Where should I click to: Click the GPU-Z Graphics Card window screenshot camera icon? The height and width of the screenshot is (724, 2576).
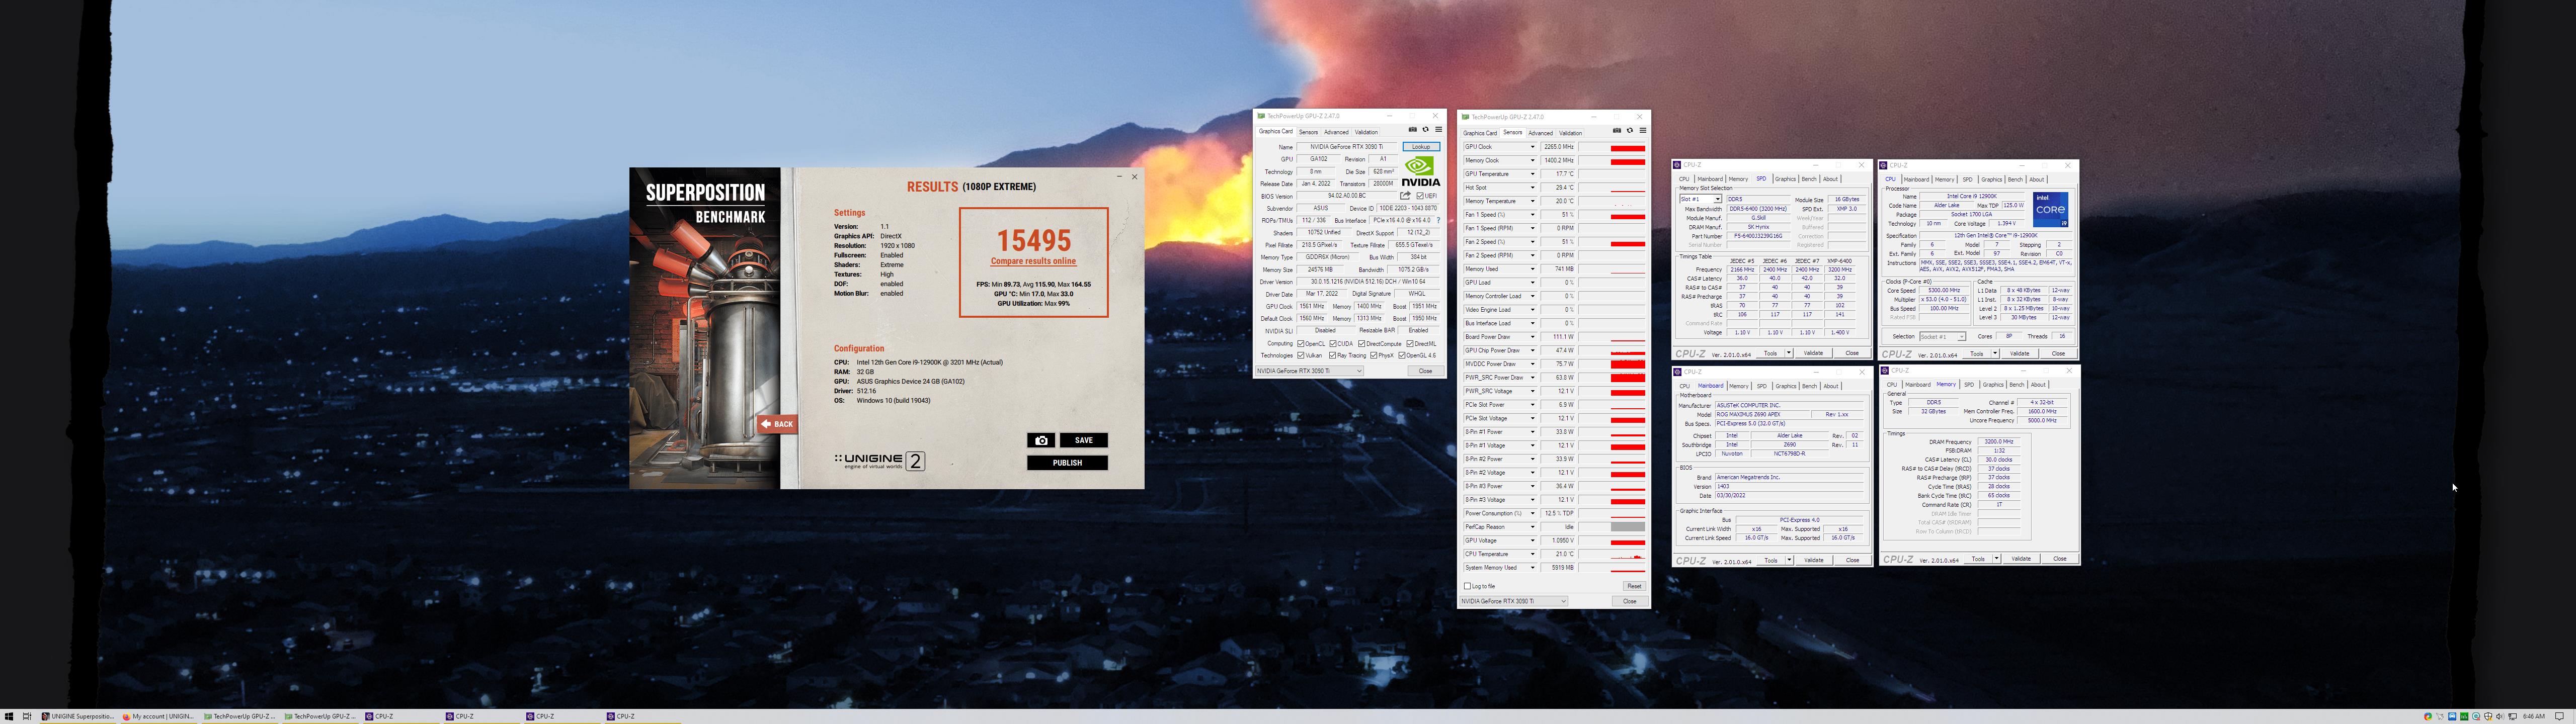[x=1412, y=130]
